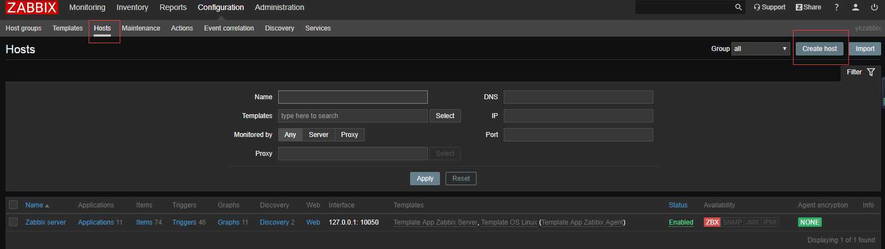Open the Administration menu
This screenshot has width=885, height=249.
click(279, 7)
